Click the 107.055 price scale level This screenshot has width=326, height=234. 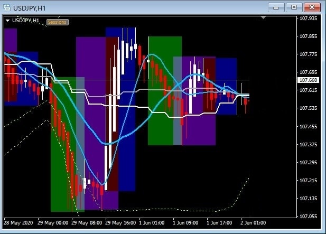[x=309, y=217]
